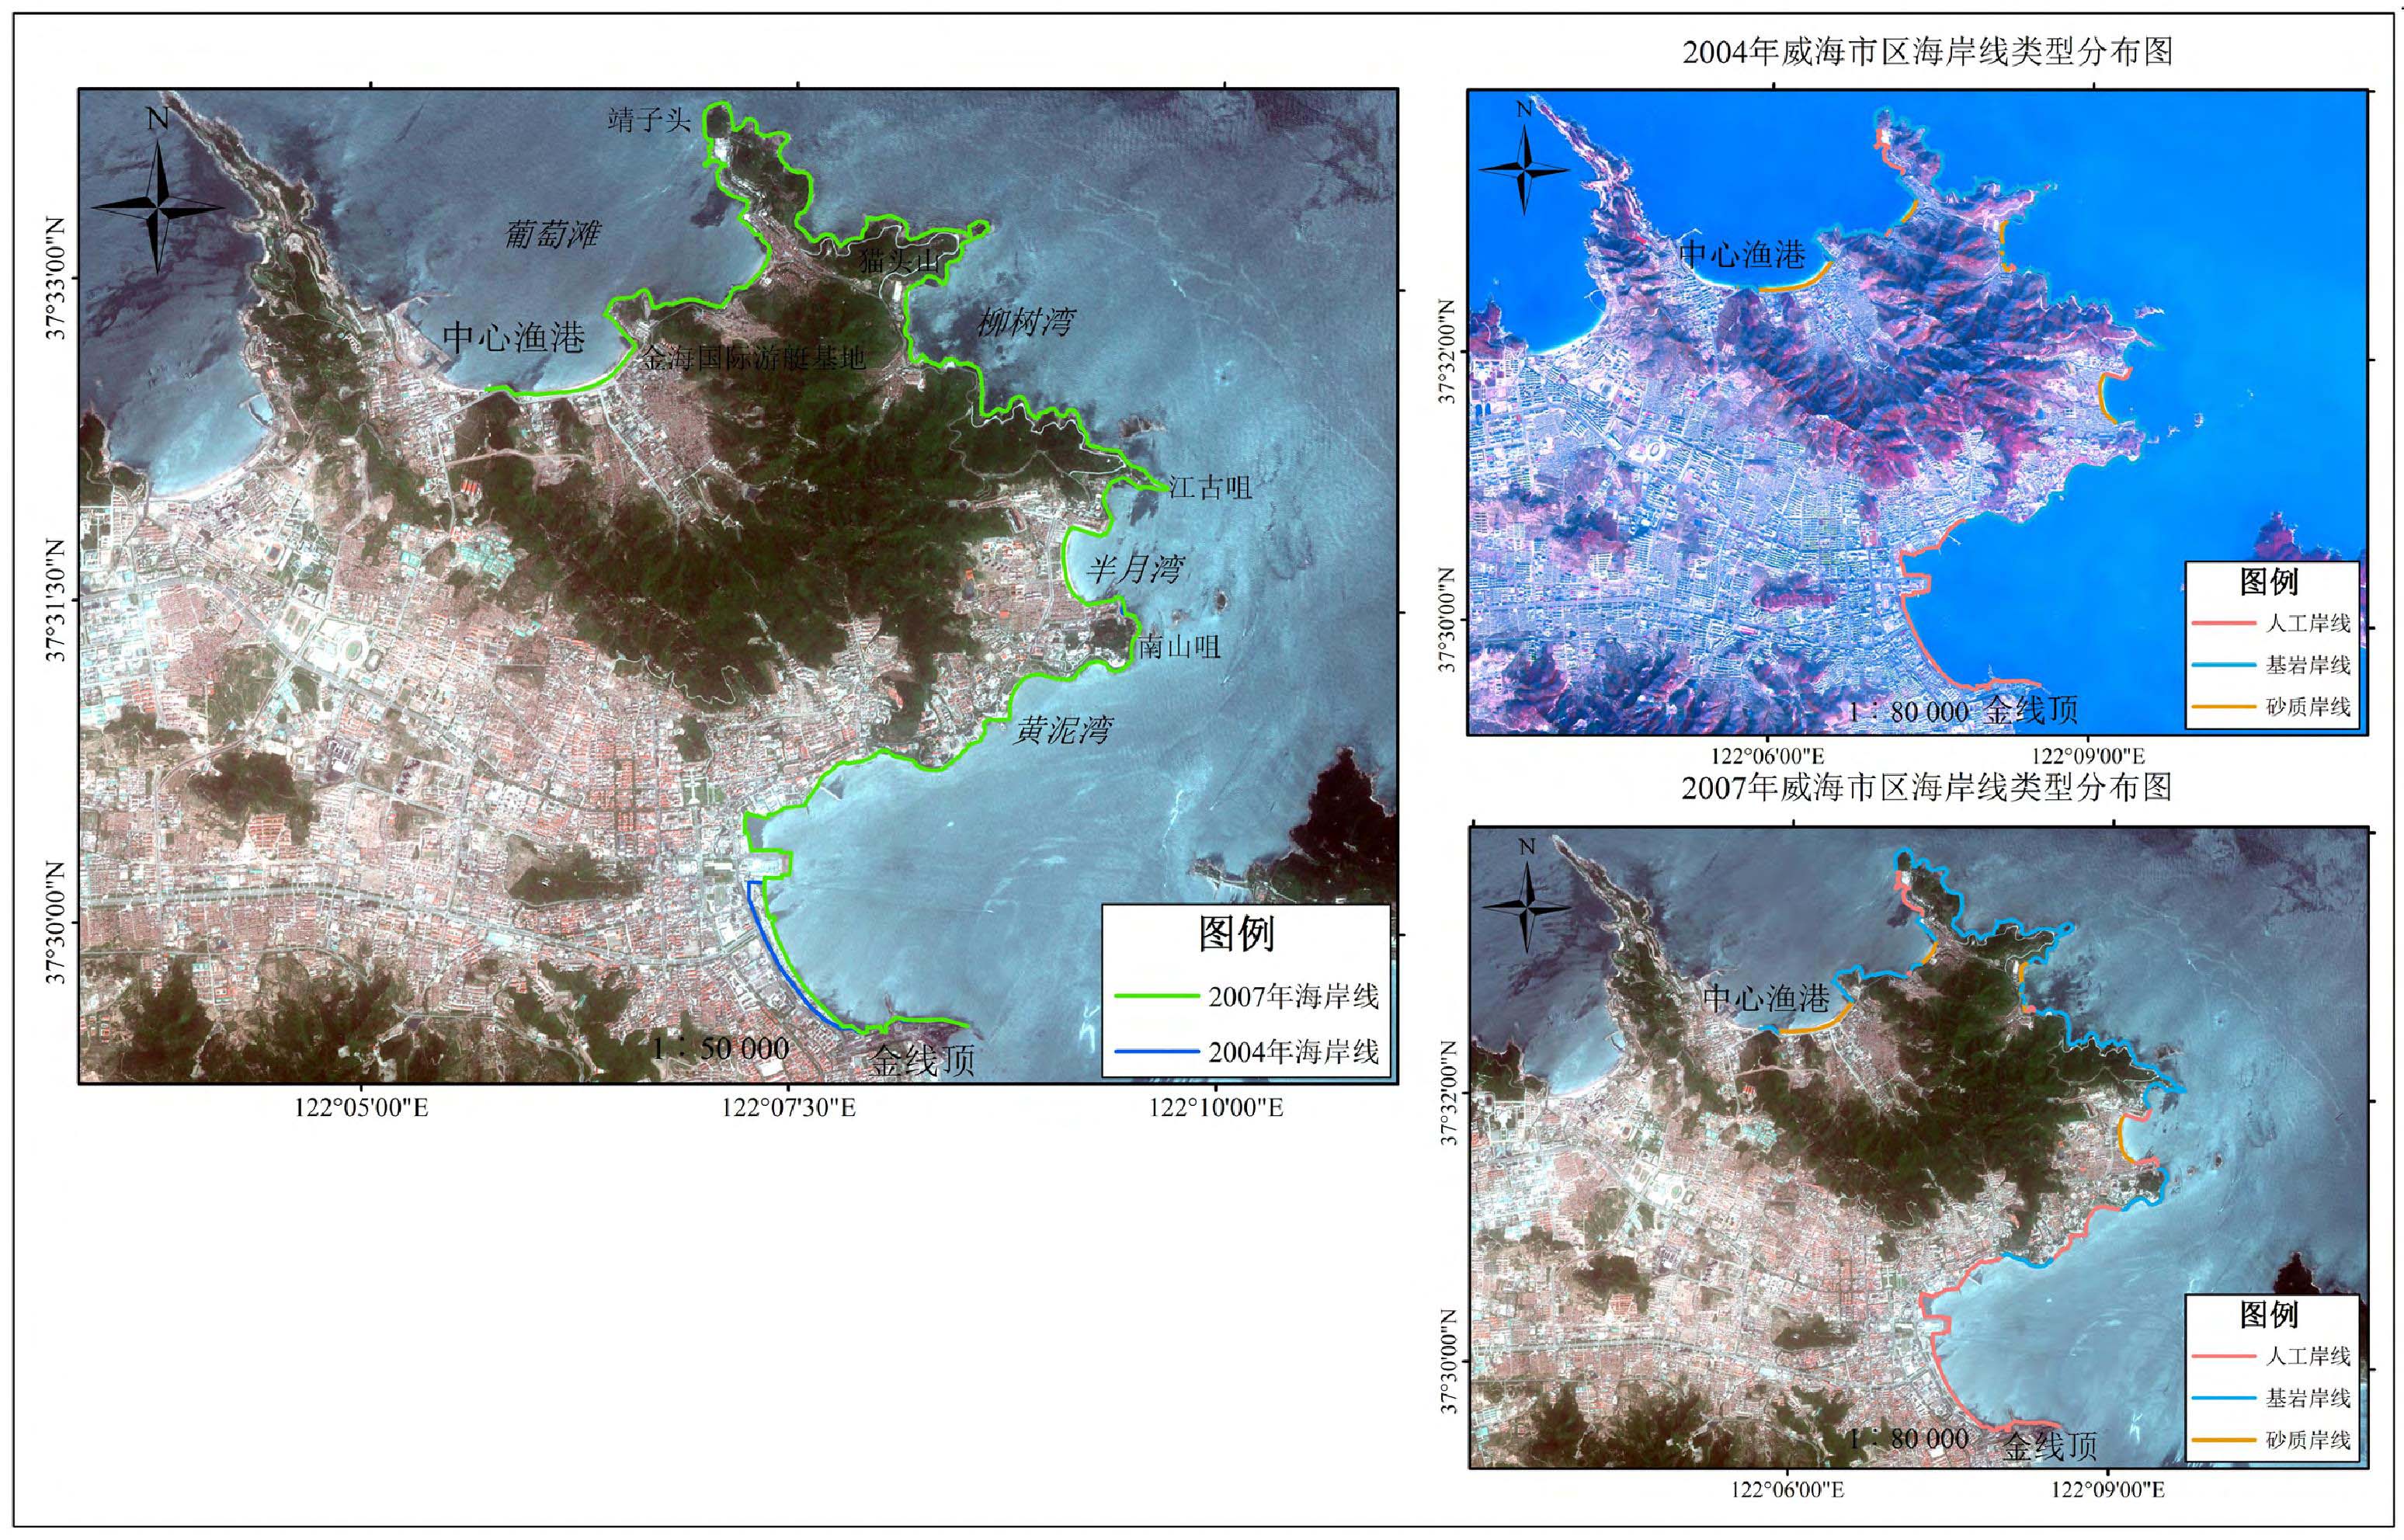Click the 金线顶 label on the 2007 type map
The image size is (2404, 1540).
[x=2050, y=1445]
